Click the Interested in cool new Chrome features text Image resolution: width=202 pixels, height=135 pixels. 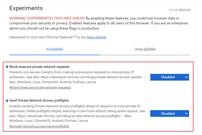pyautogui.click(x=42, y=37)
